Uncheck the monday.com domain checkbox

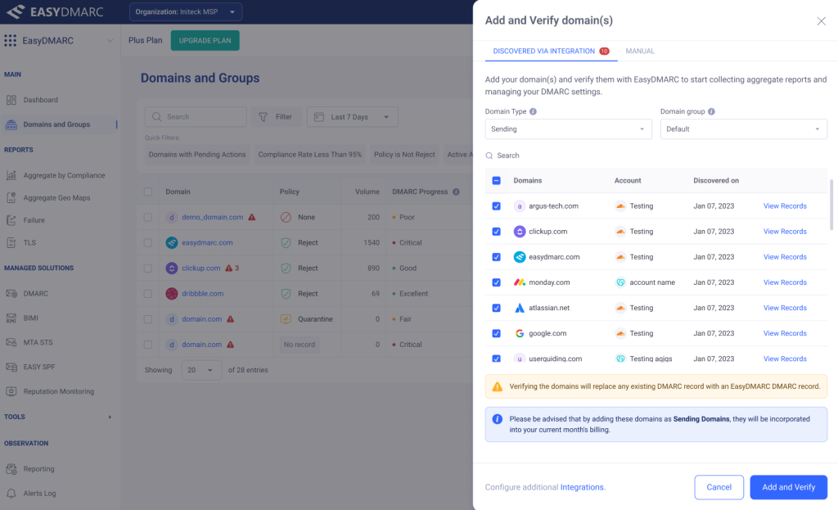tap(496, 282)
